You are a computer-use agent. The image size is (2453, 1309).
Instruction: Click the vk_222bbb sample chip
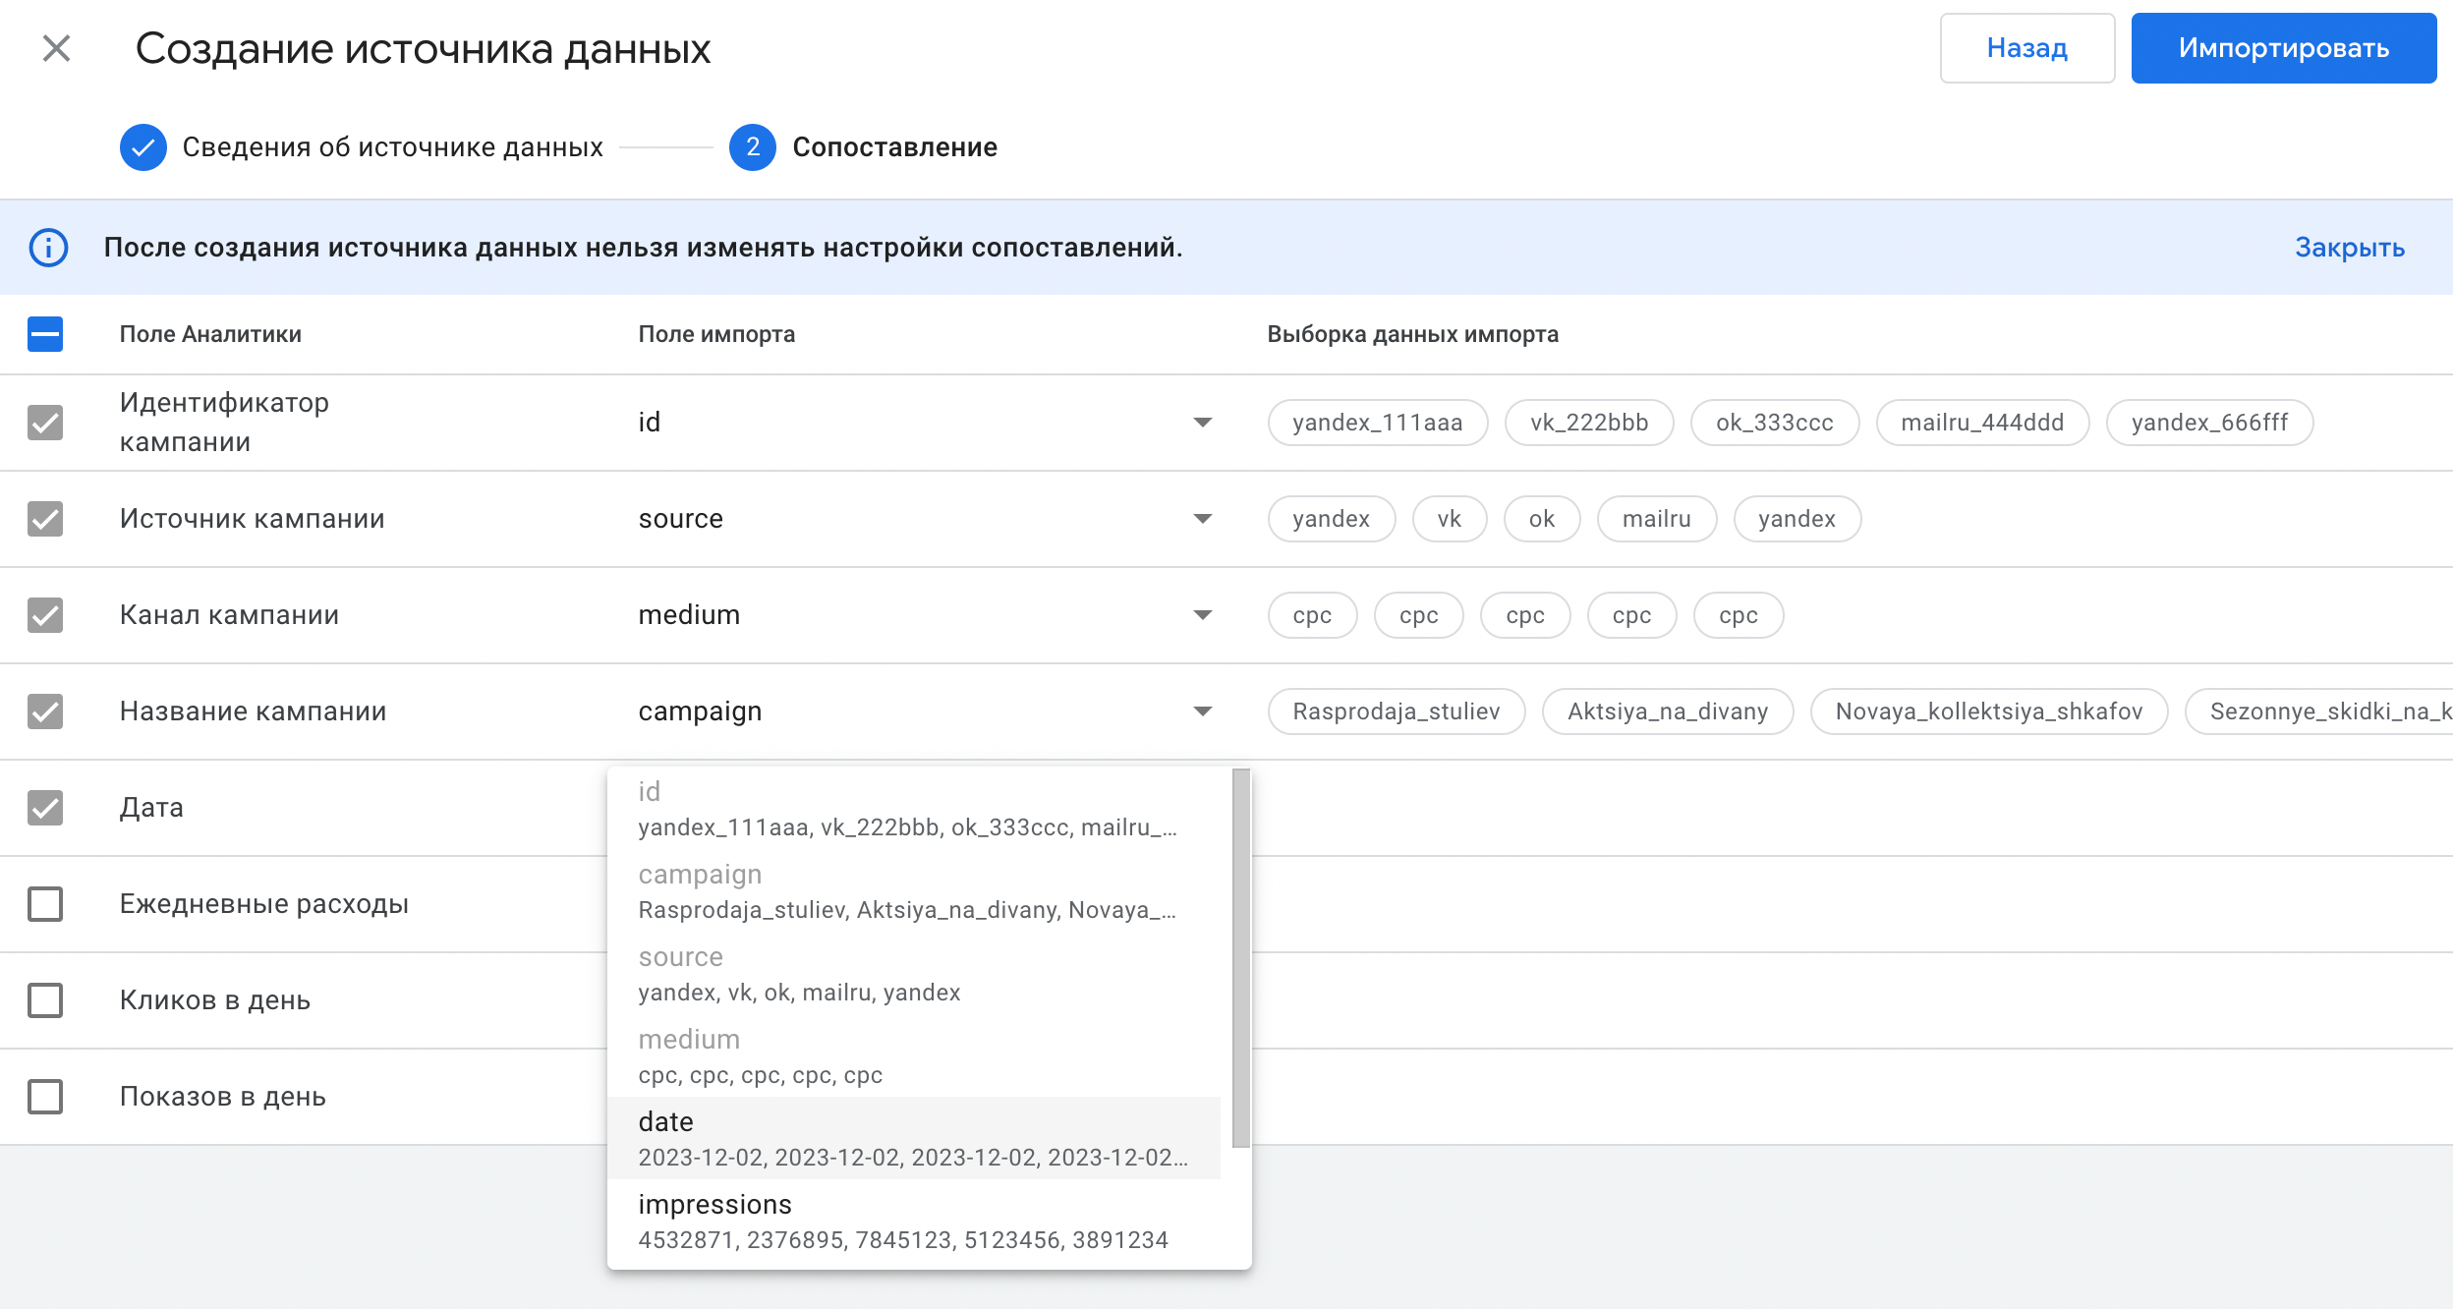coord(1589,423)
